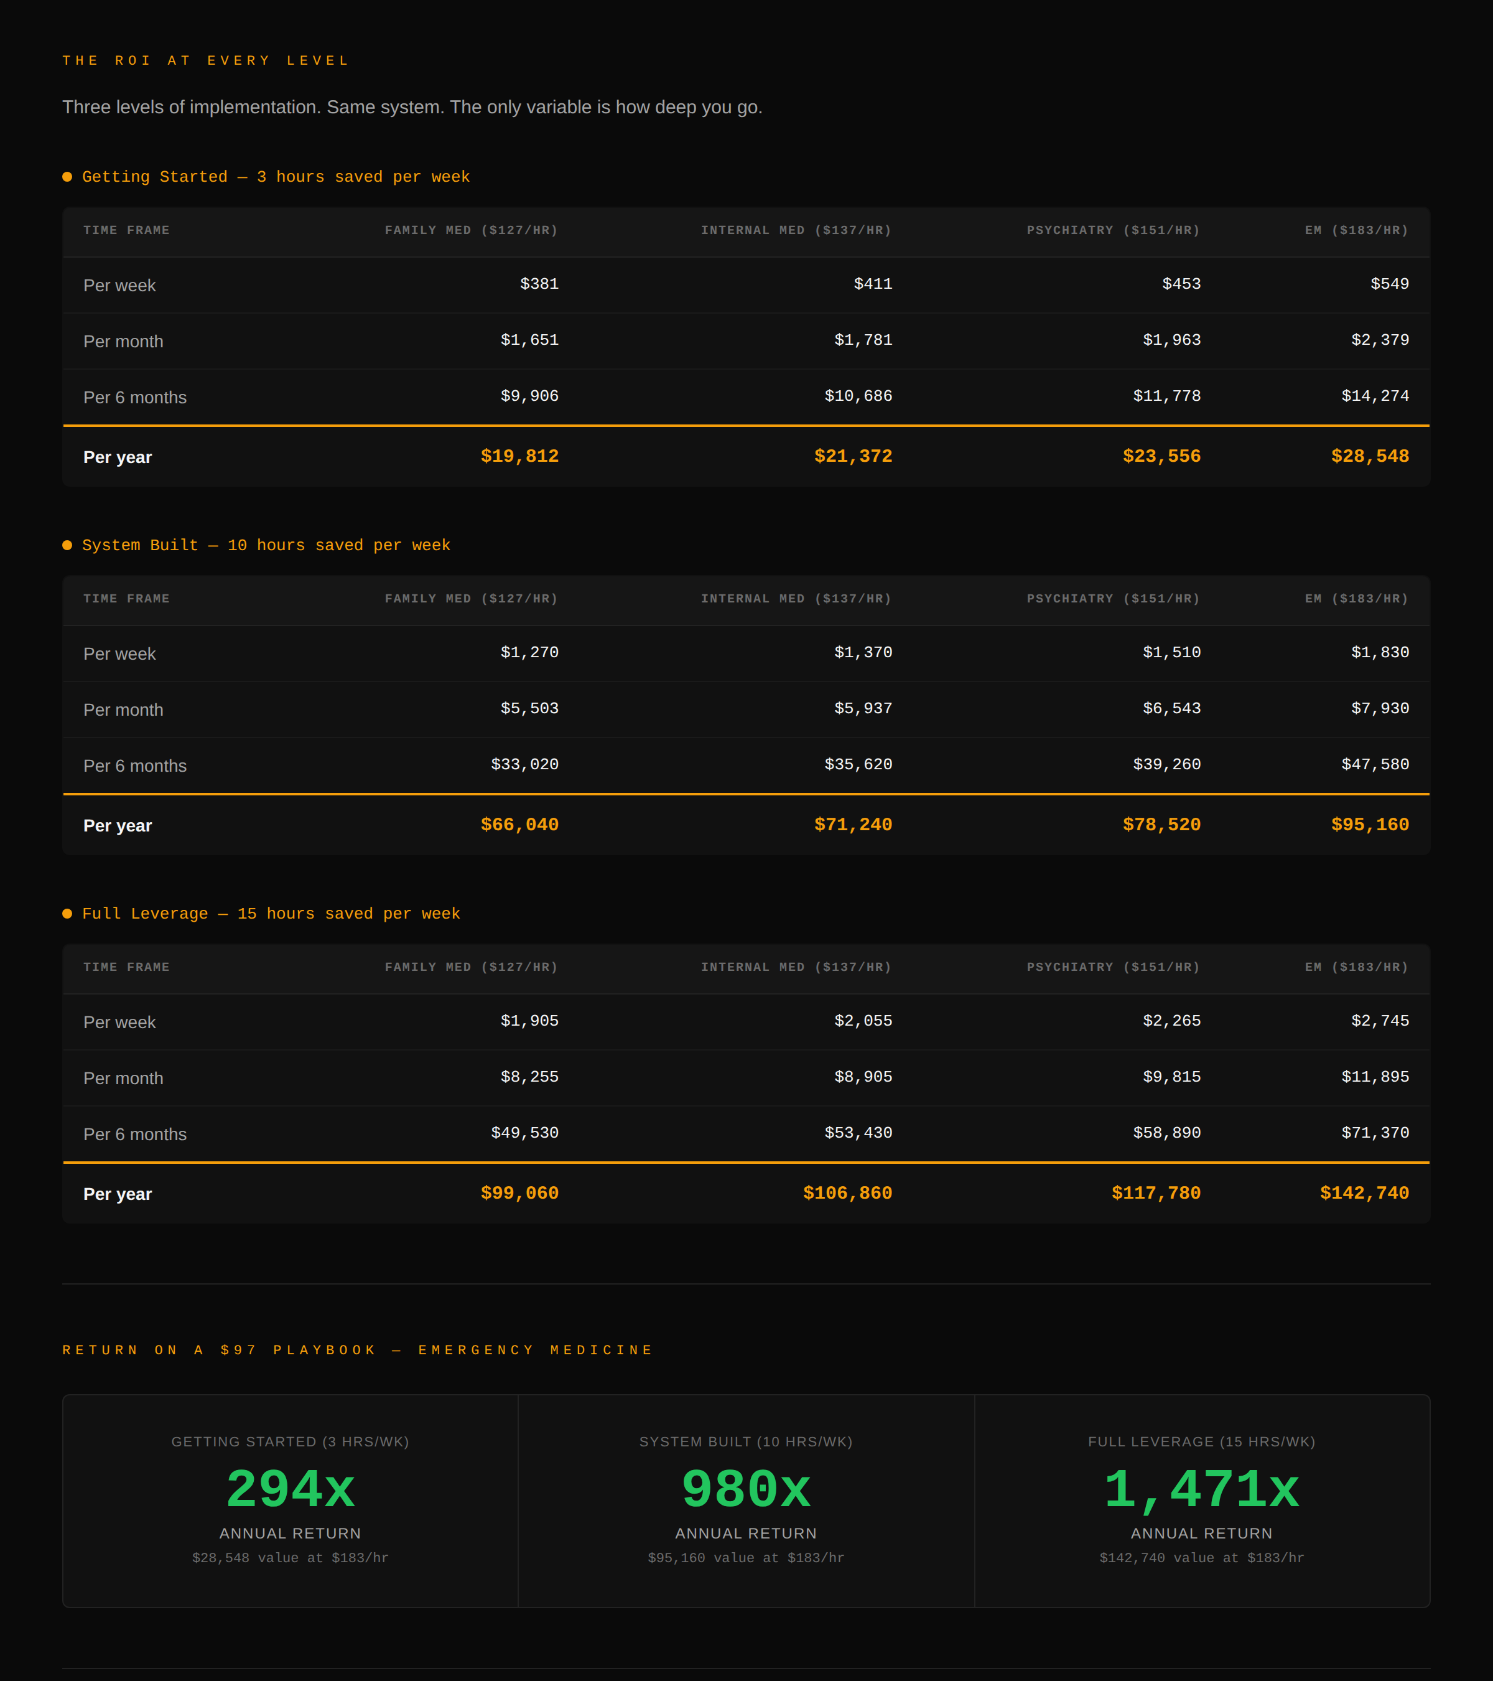Click The ROI At Every Level title
The height and width of the screenshot is (1681, 1493).
point(207,61)
